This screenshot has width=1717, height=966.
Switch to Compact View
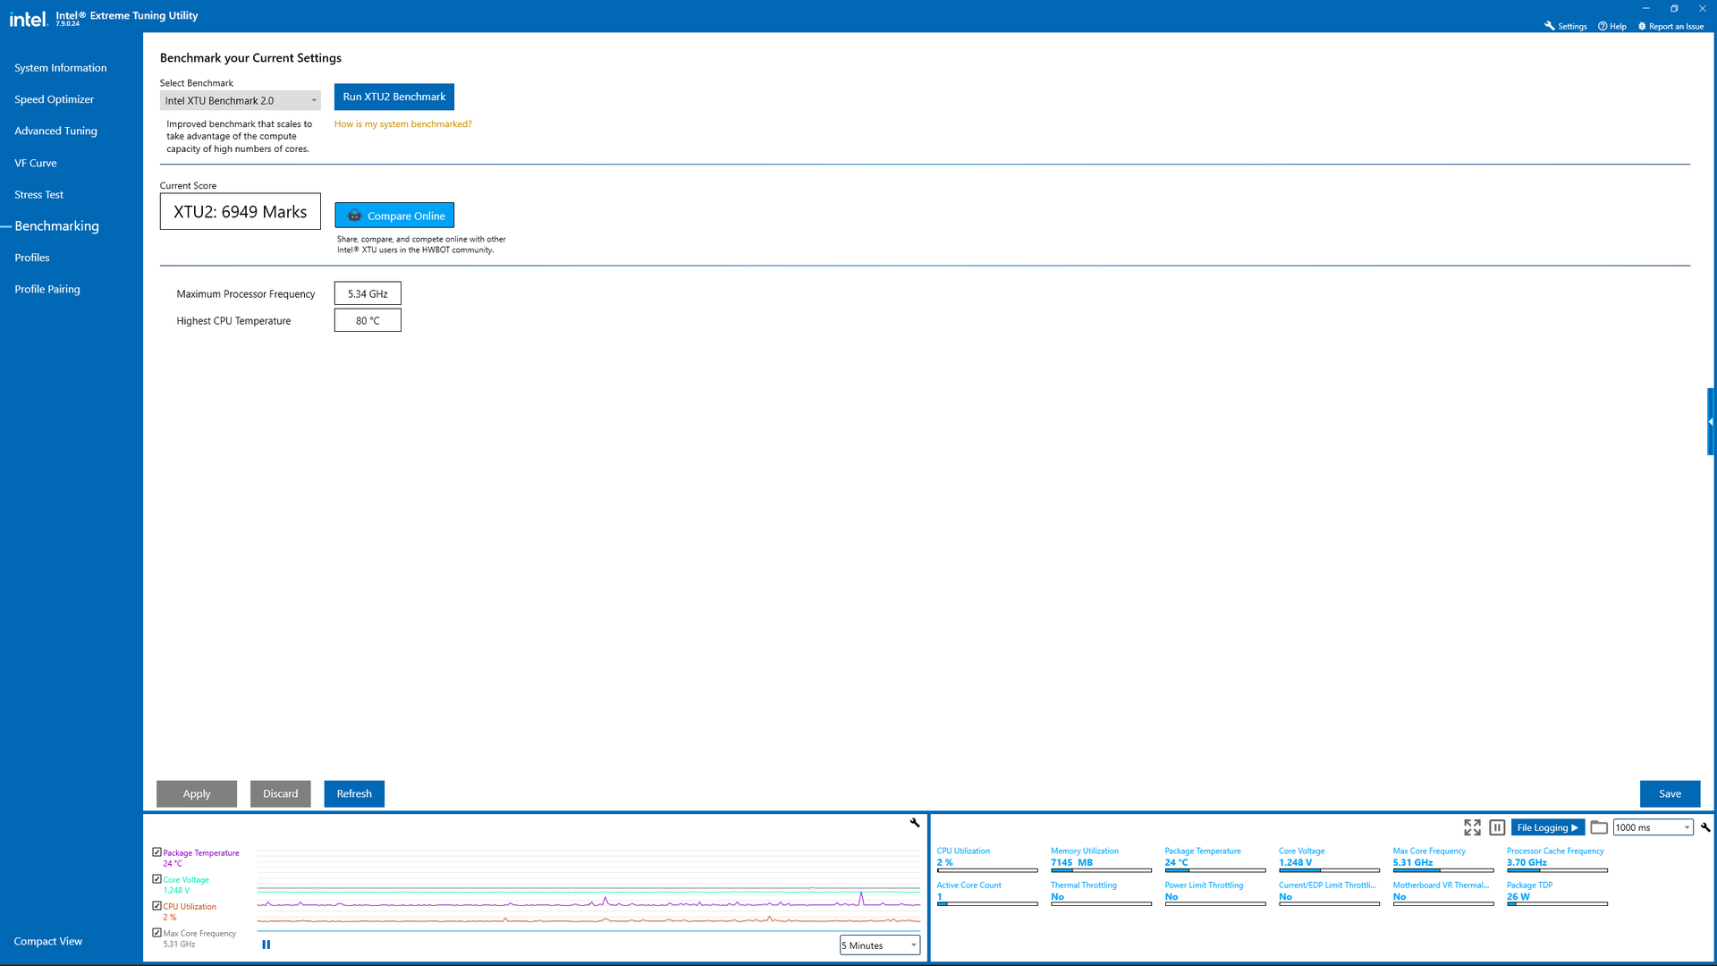[x=47, y=941]
